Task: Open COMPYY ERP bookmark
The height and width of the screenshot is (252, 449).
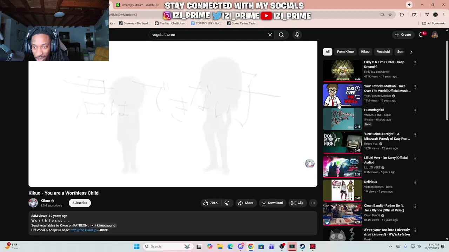Action: (207, 23)
